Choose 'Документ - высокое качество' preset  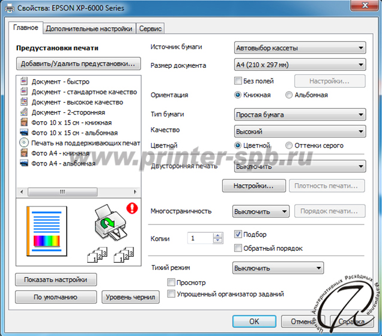(77, 102)
